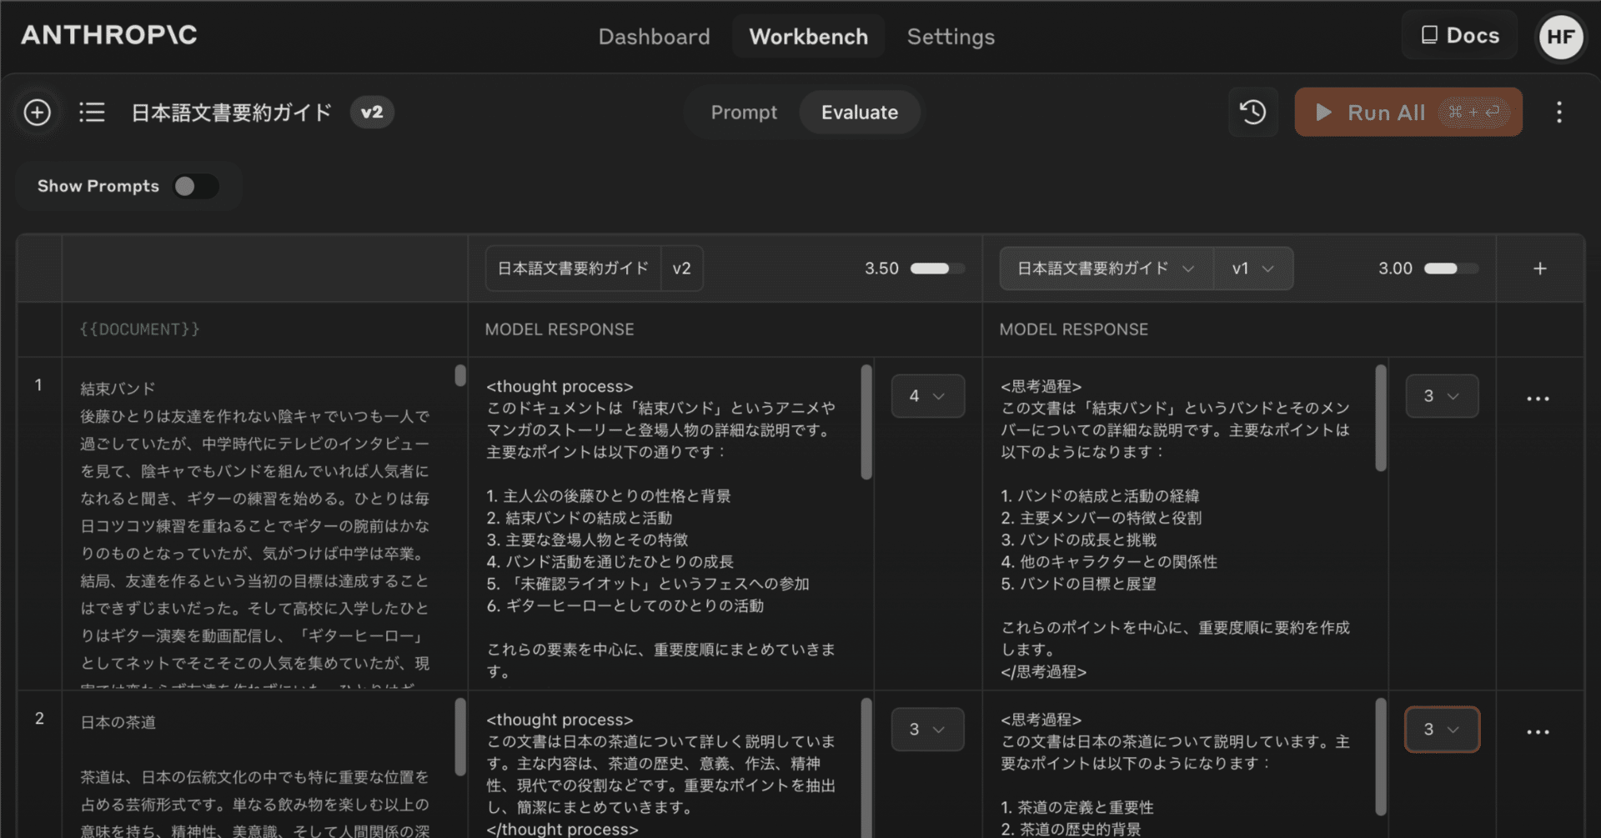Click the v2 badge beside the prompt title

point(372,112)
